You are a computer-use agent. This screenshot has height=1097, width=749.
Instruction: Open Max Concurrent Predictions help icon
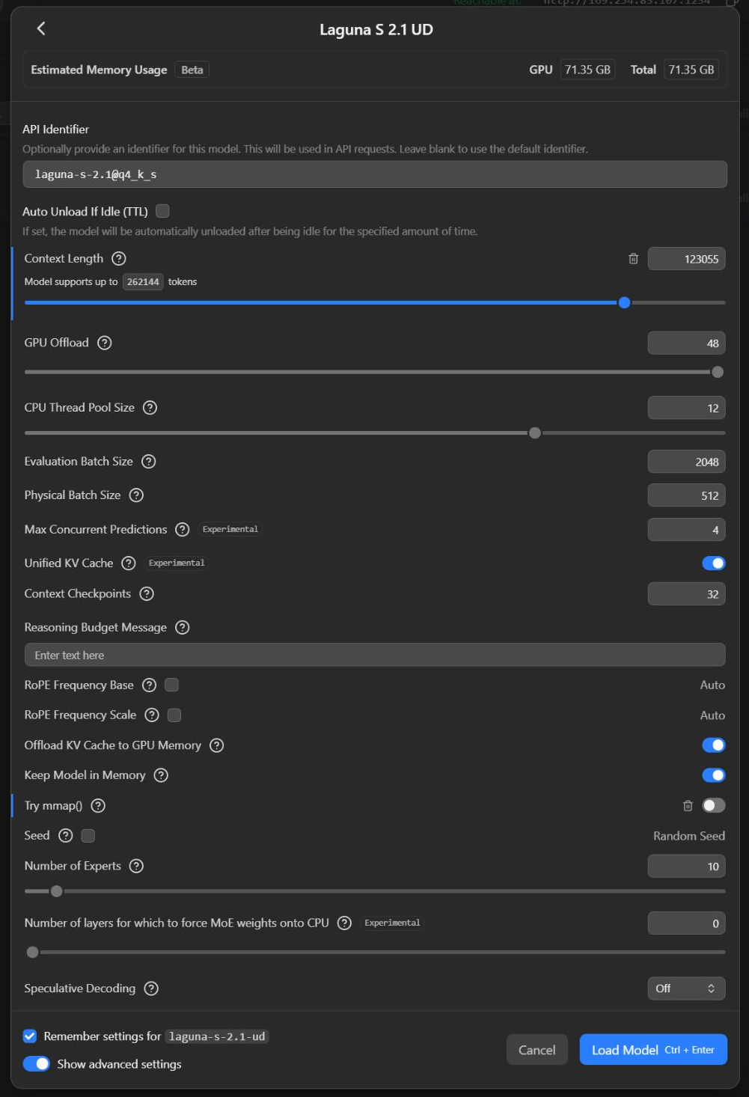click(x=183, y=530)
